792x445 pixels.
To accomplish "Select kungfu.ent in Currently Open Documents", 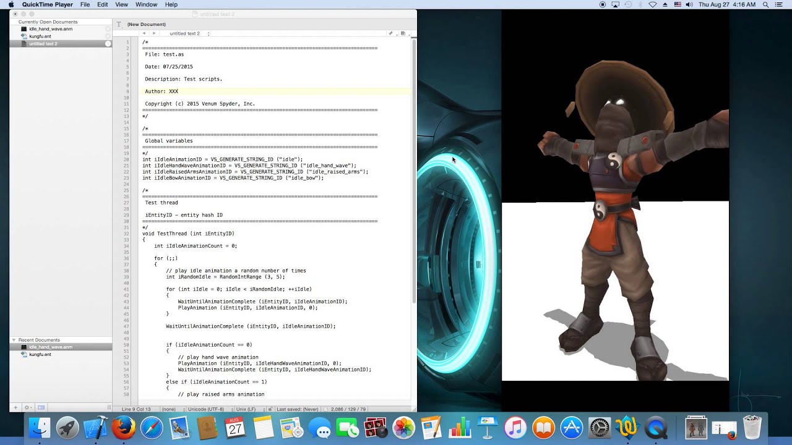I will (x=60, y=36).
